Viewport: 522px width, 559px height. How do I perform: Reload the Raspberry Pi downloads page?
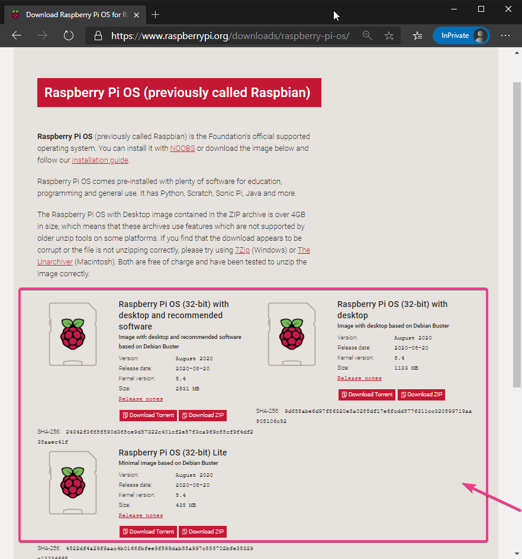point(68,35)
